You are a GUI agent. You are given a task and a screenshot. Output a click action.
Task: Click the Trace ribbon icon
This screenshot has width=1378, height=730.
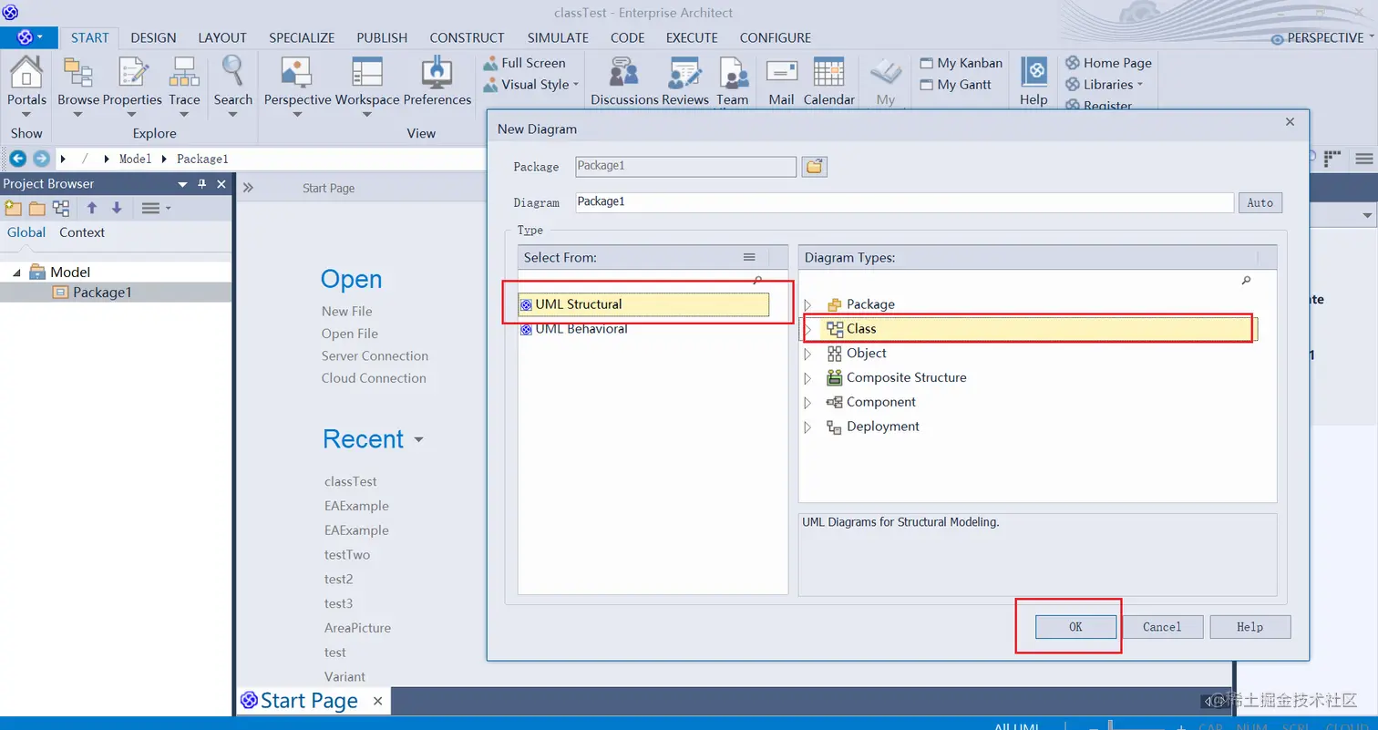click(x=184, y=73)
